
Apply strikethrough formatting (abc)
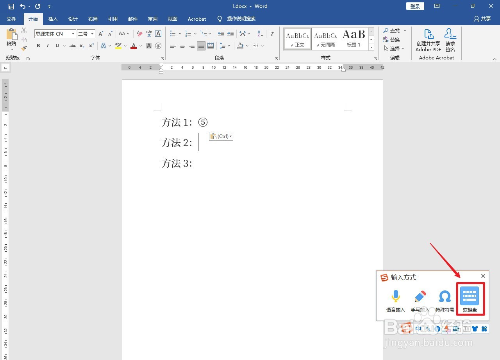click(73, 46)
